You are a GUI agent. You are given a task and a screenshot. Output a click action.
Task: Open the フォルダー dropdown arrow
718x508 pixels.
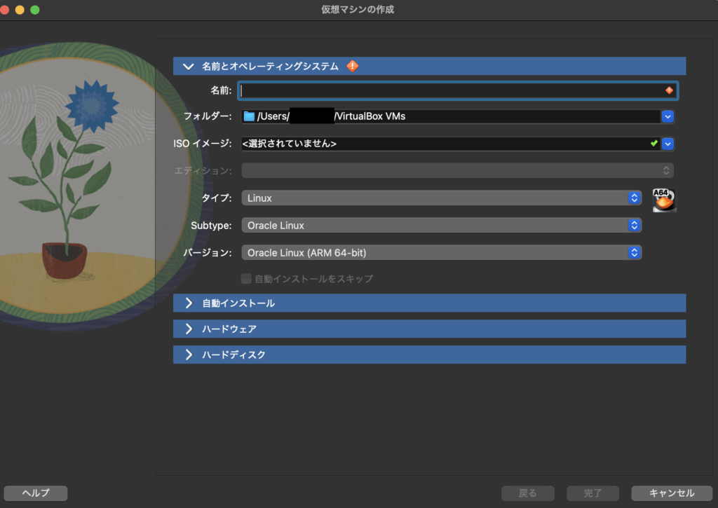pos(668,116)
